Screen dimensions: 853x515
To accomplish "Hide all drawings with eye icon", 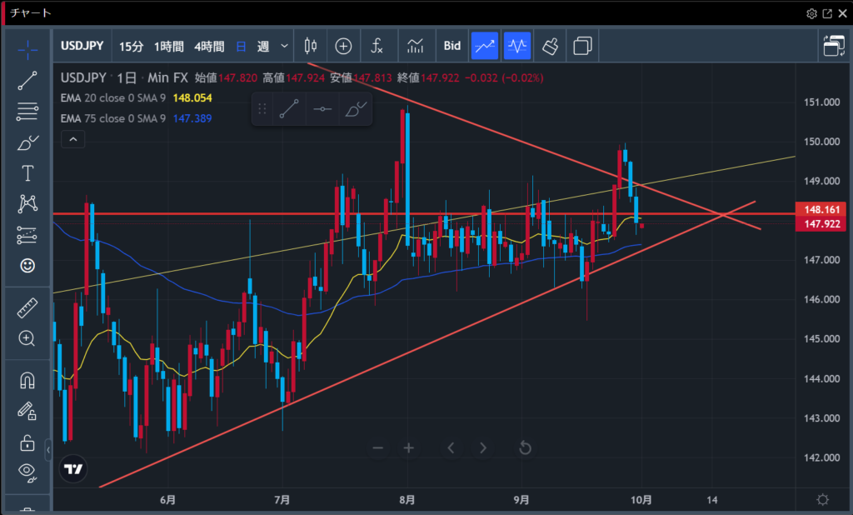I will [x=27, y=472].
